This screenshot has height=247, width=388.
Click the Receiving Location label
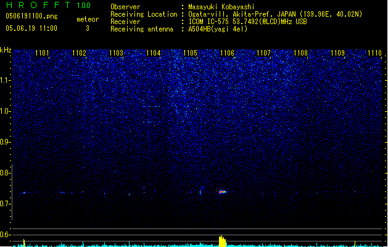(x=144, y=14)
